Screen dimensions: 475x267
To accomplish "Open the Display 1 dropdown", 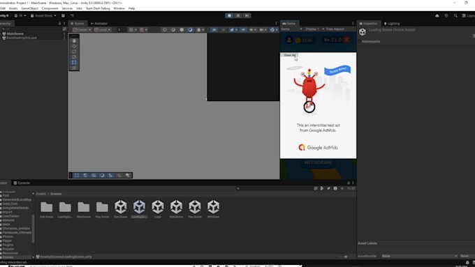I will (x=314, y=29).
